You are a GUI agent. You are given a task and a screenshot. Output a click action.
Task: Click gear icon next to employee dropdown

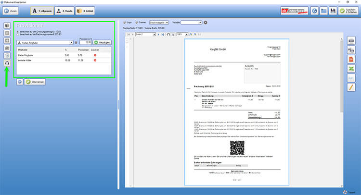tap(76, 42)
